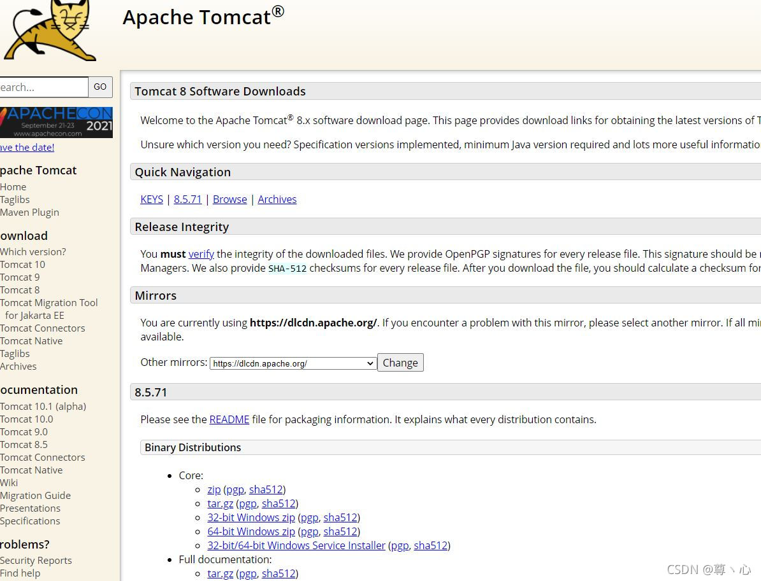
Task: Open Tomcat 9.0 documentation
Action: (x=24, y=431)
